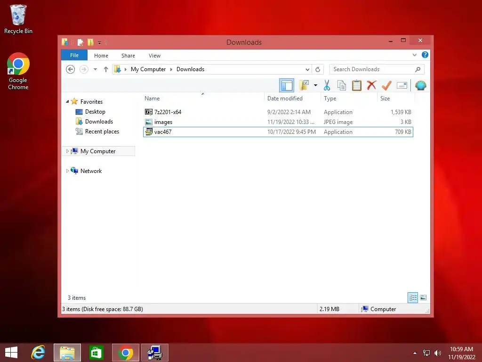482x362 pixels.
Task: Open the File tab
Action: [x=74, y=55]
